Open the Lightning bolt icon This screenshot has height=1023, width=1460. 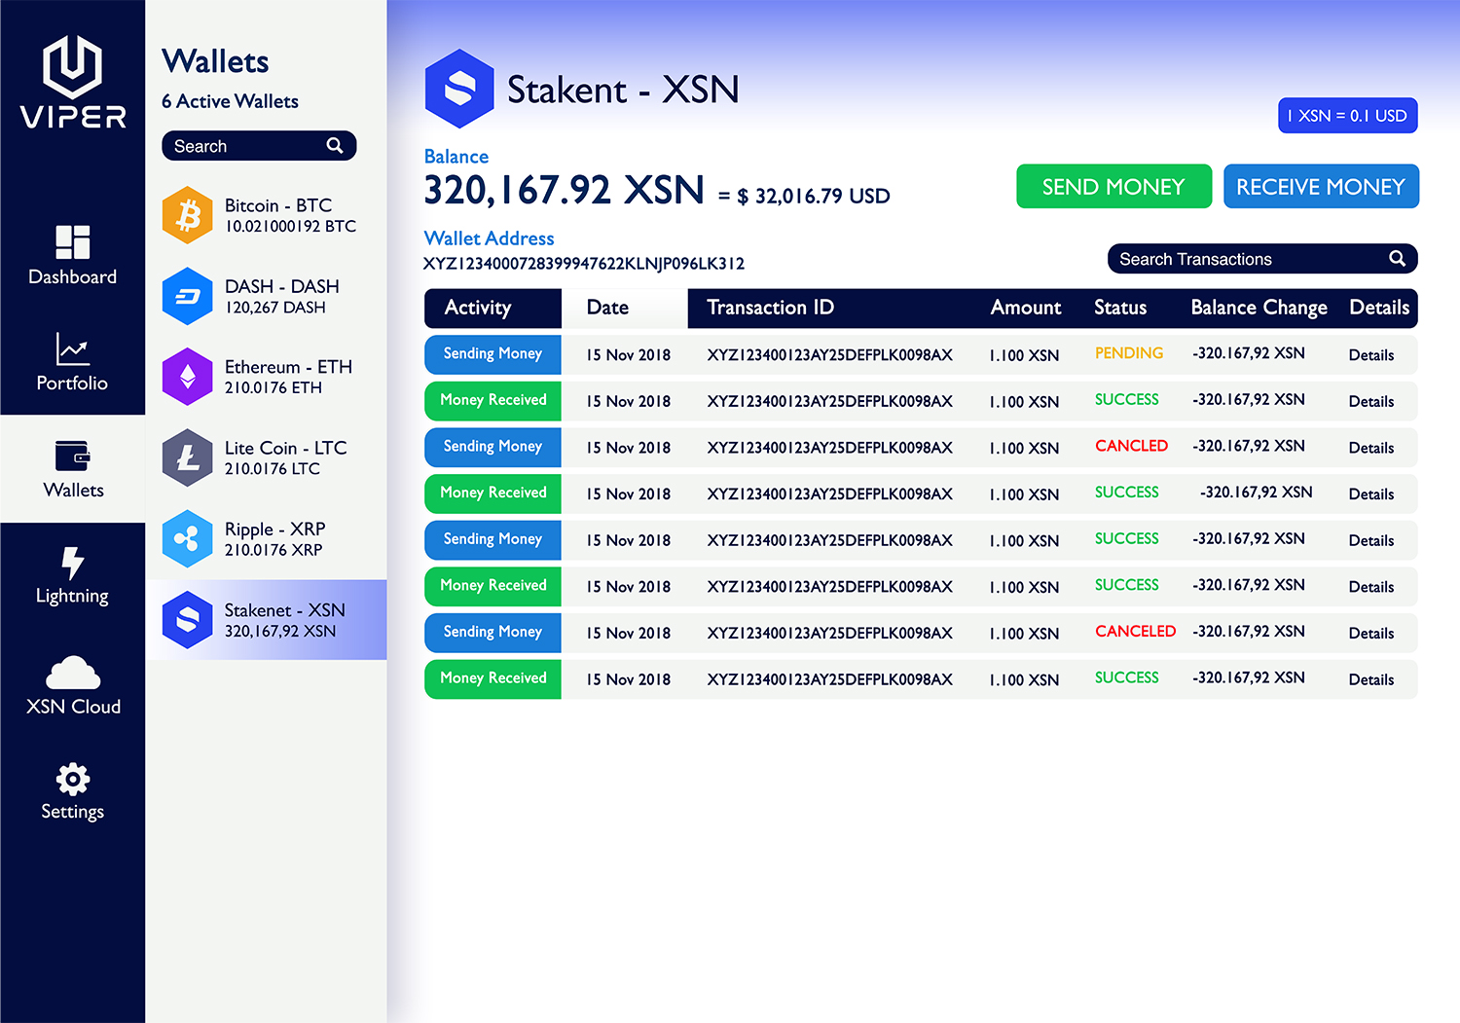tap(73, 563)
